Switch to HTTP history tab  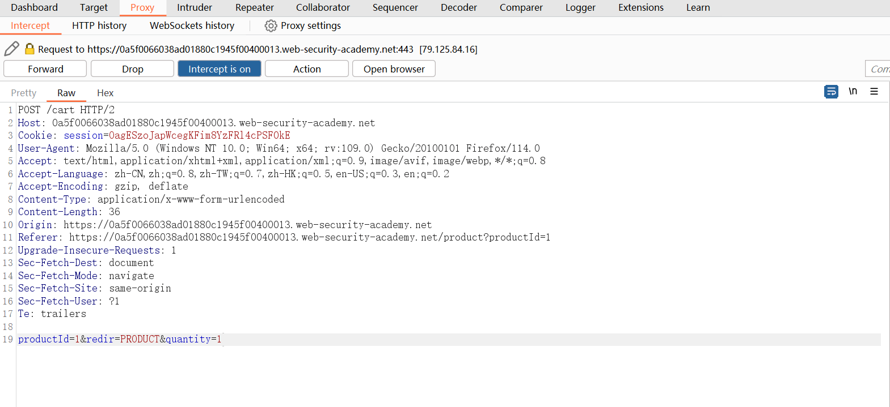coord(99,26)
